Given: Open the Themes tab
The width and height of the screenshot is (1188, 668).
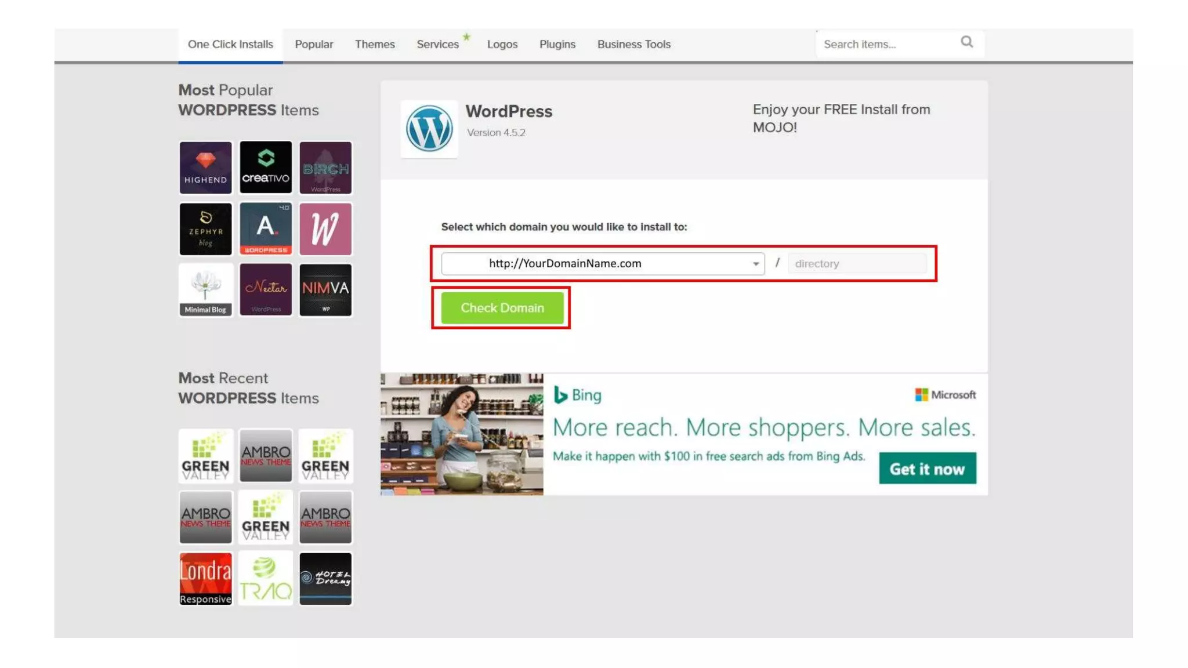Looking at the screenshot, I should click(x=375, y=45).
